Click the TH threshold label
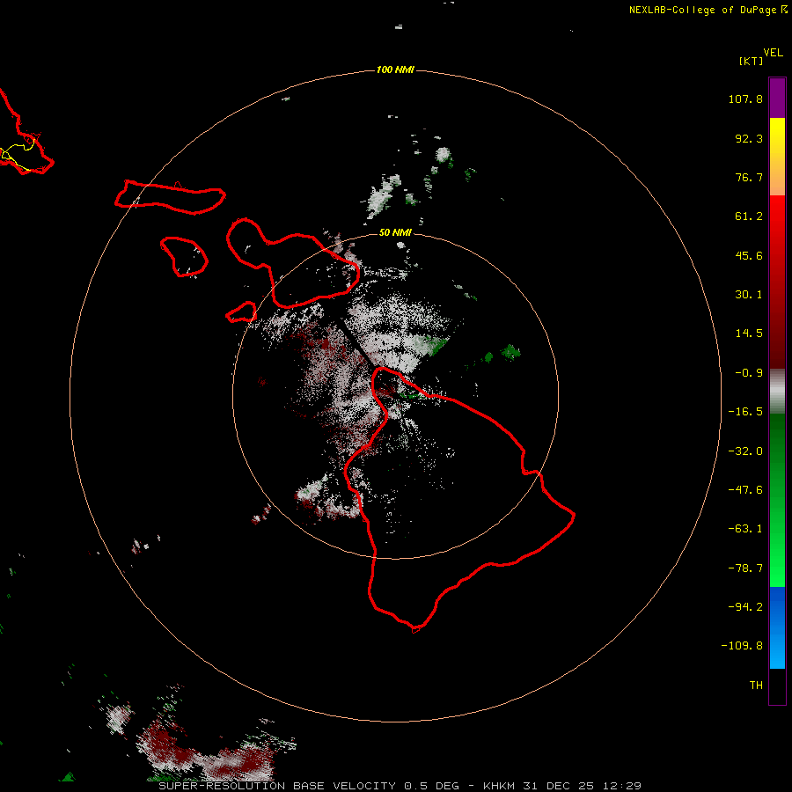 click(x=756, y=686)
